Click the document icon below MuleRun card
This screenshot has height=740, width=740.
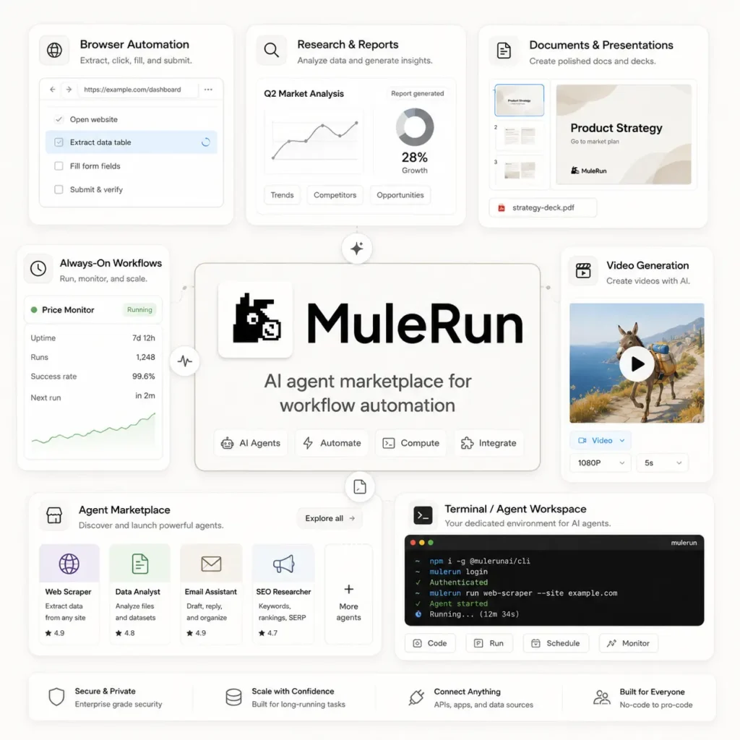[360, 486]
